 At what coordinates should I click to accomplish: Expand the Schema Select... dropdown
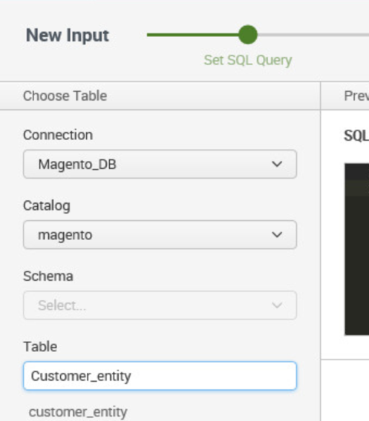click(x=160, y=305)
